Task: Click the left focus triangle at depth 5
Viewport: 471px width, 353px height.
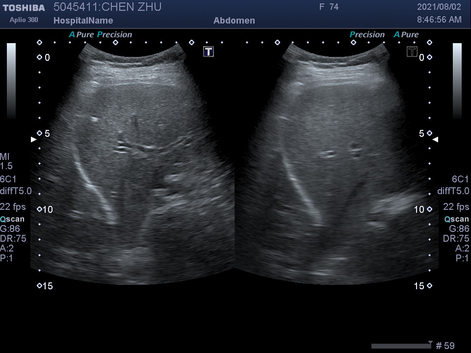Action: pyautogui.click(x=34, y=140)
